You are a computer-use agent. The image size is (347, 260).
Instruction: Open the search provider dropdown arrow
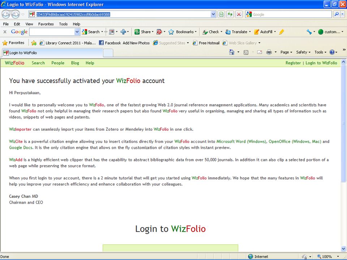[x=342, y=14]
